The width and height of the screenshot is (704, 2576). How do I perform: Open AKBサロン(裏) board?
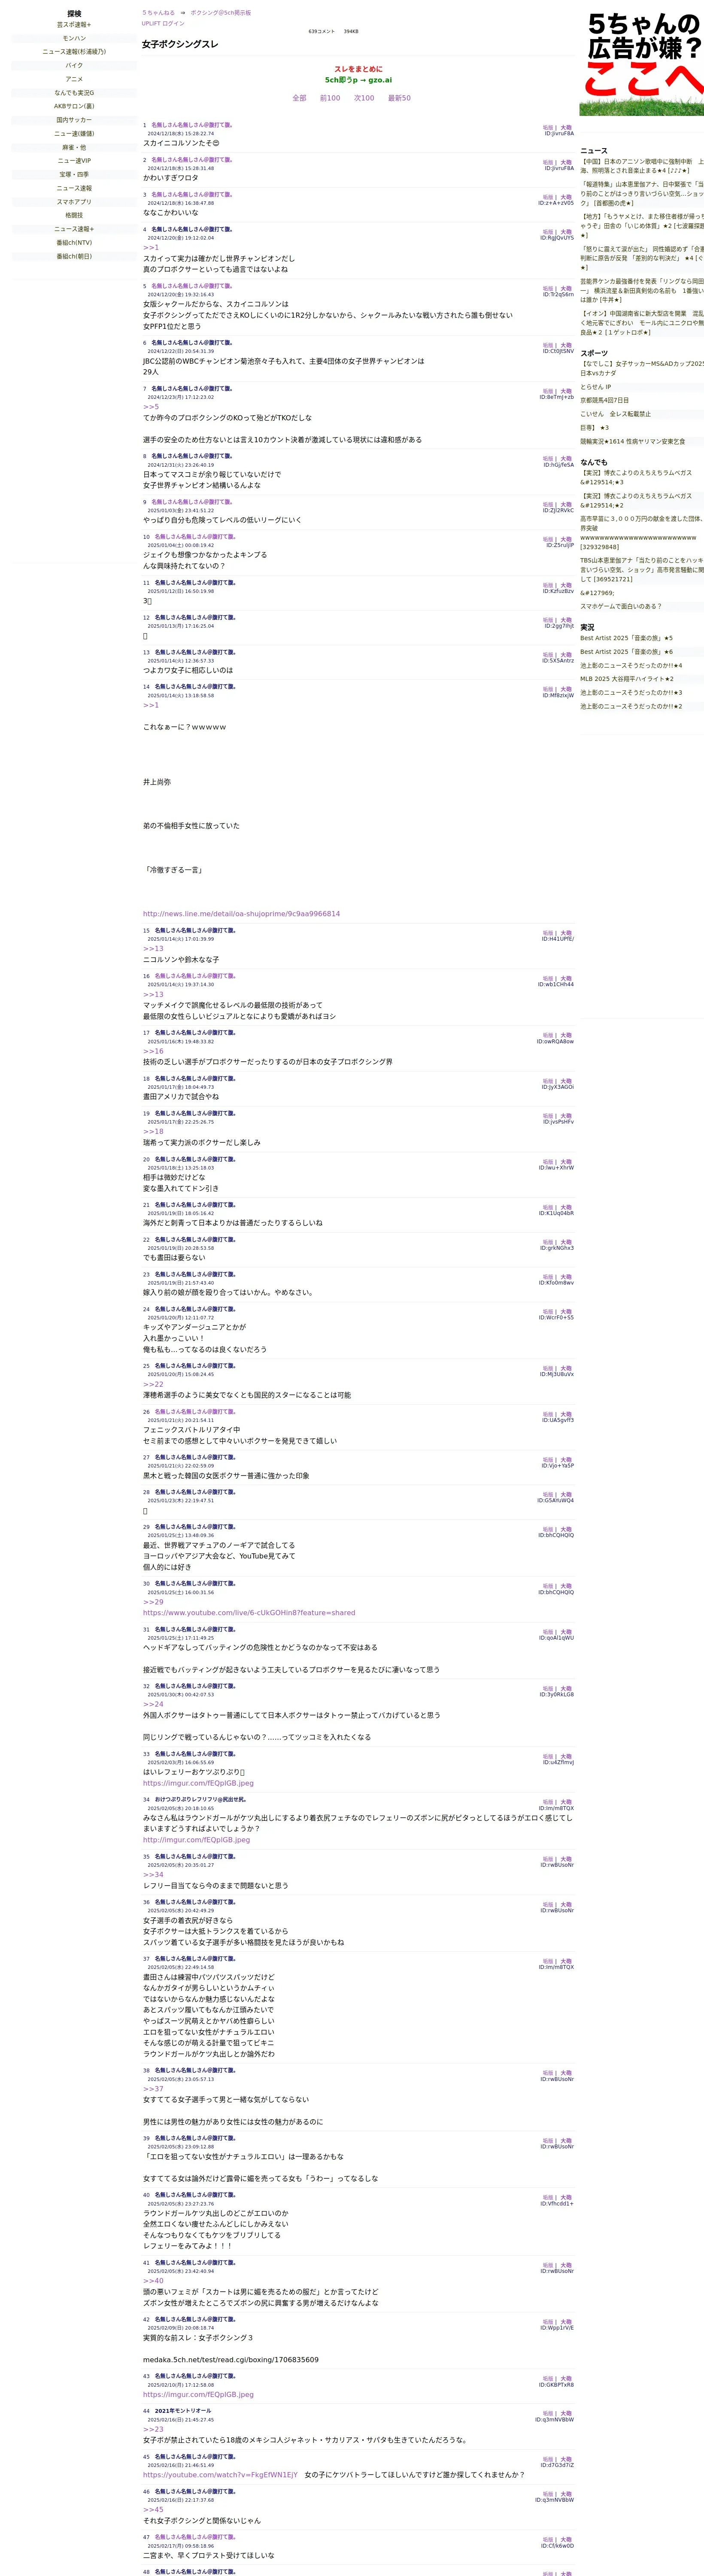74,106
